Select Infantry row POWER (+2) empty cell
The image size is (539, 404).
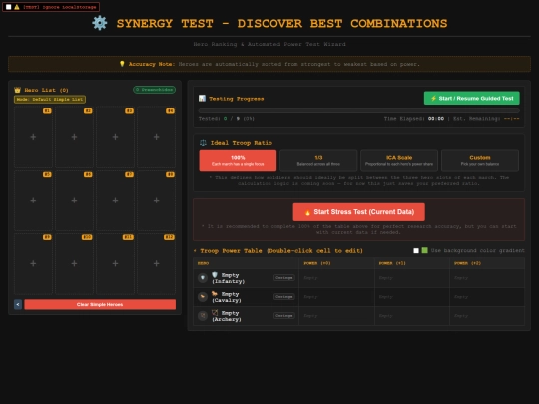pyautogui.click(x=487, y=278)
